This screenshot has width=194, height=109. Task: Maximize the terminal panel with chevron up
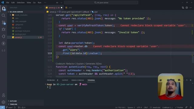pyautogui.click(x=187, y=80)
